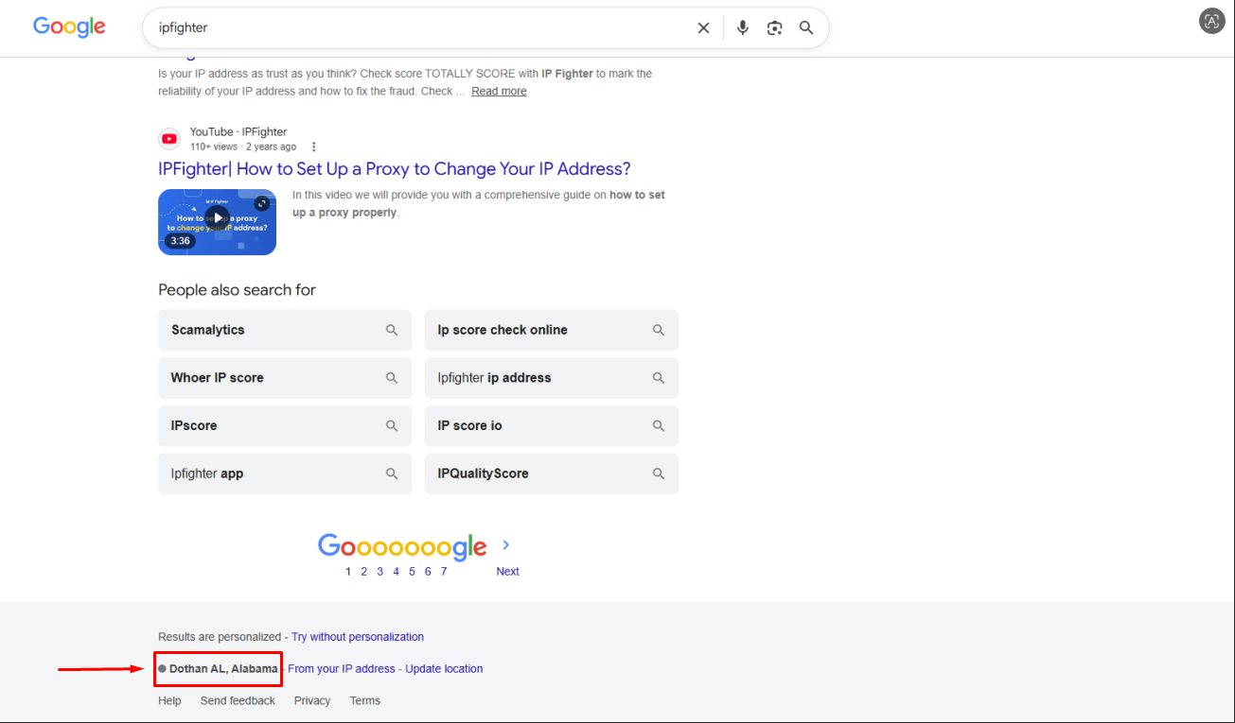Click search icon beside IP score io

(x=659, y=426)
